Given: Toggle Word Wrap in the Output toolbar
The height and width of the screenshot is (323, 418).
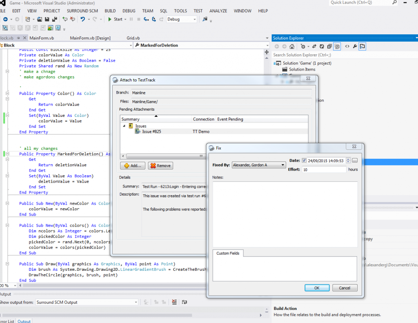Looking at the screenshot, I should coord(184,302).
